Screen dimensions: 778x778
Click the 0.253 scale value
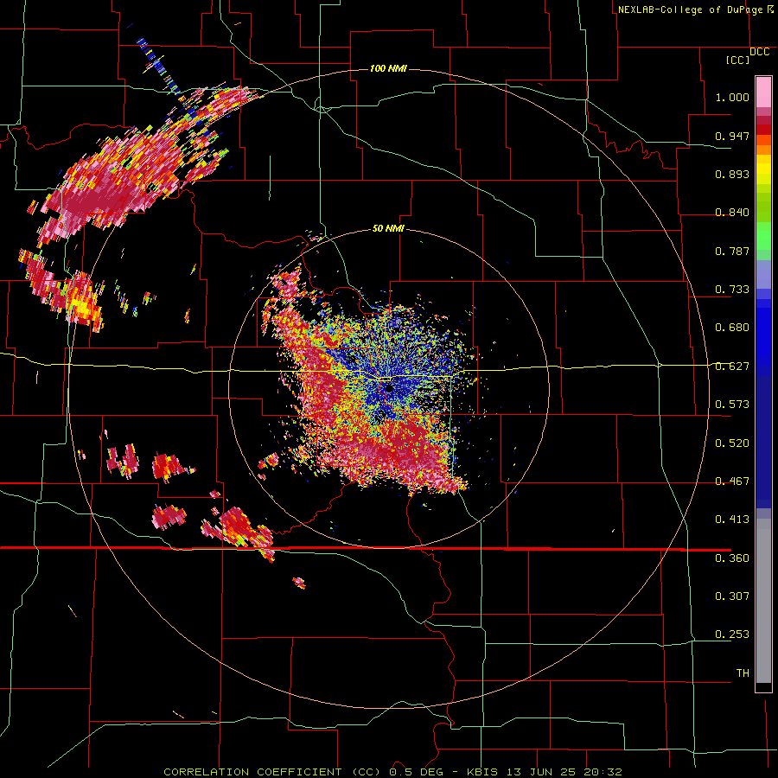point(732,635)
